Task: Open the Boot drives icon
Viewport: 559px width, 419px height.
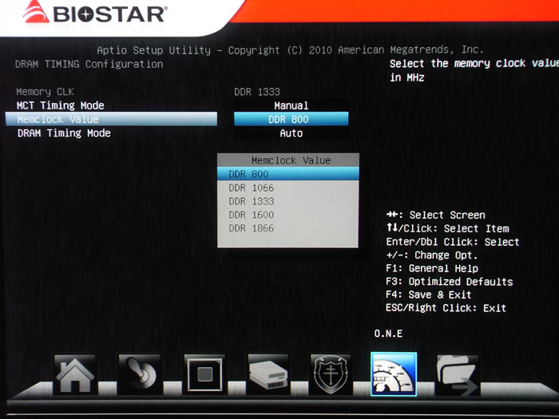Action: pos(268,374)
